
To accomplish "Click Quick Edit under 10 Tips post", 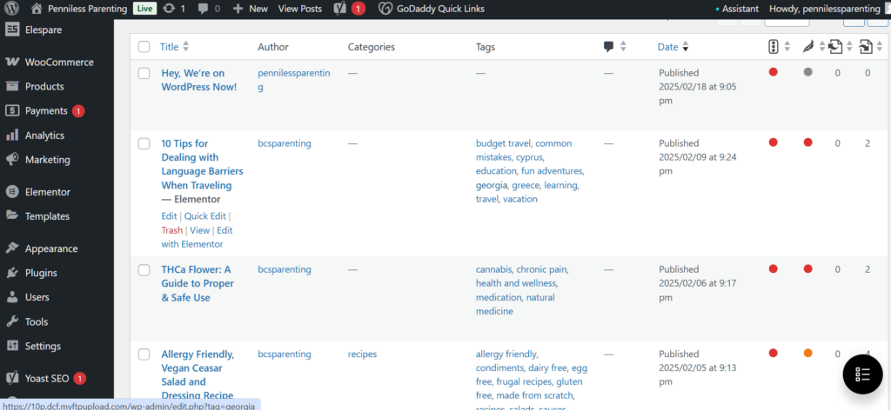I will [205, 216].
